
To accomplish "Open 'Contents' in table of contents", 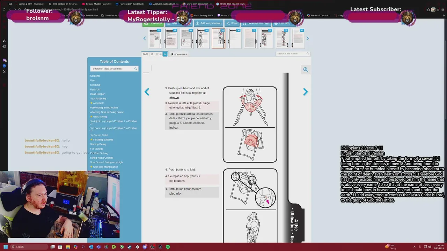I will coord(95,76).
